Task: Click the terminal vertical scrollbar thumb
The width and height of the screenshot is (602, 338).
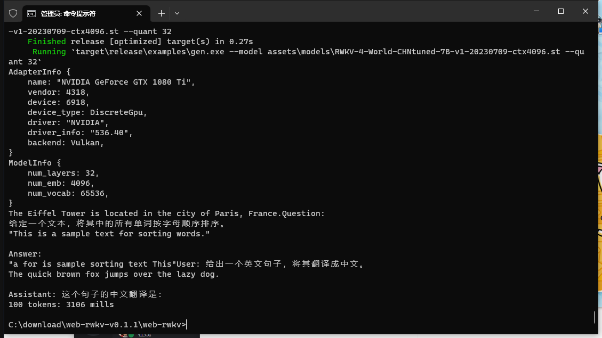Action: 594,317
